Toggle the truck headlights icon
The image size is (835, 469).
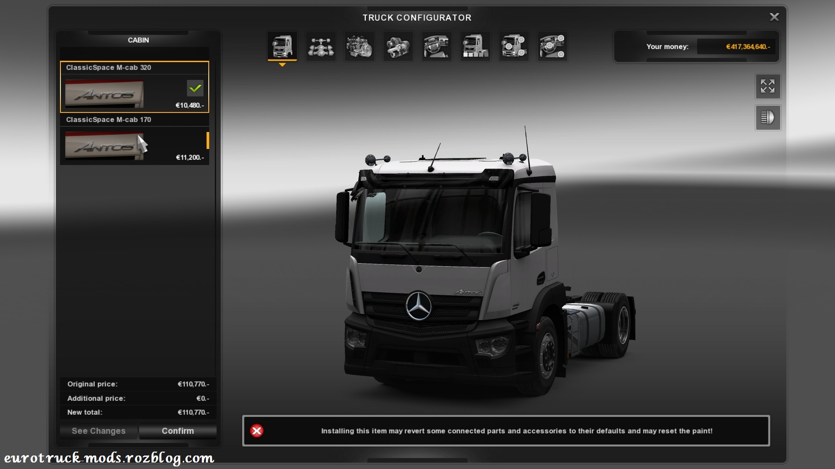[768, 118]
